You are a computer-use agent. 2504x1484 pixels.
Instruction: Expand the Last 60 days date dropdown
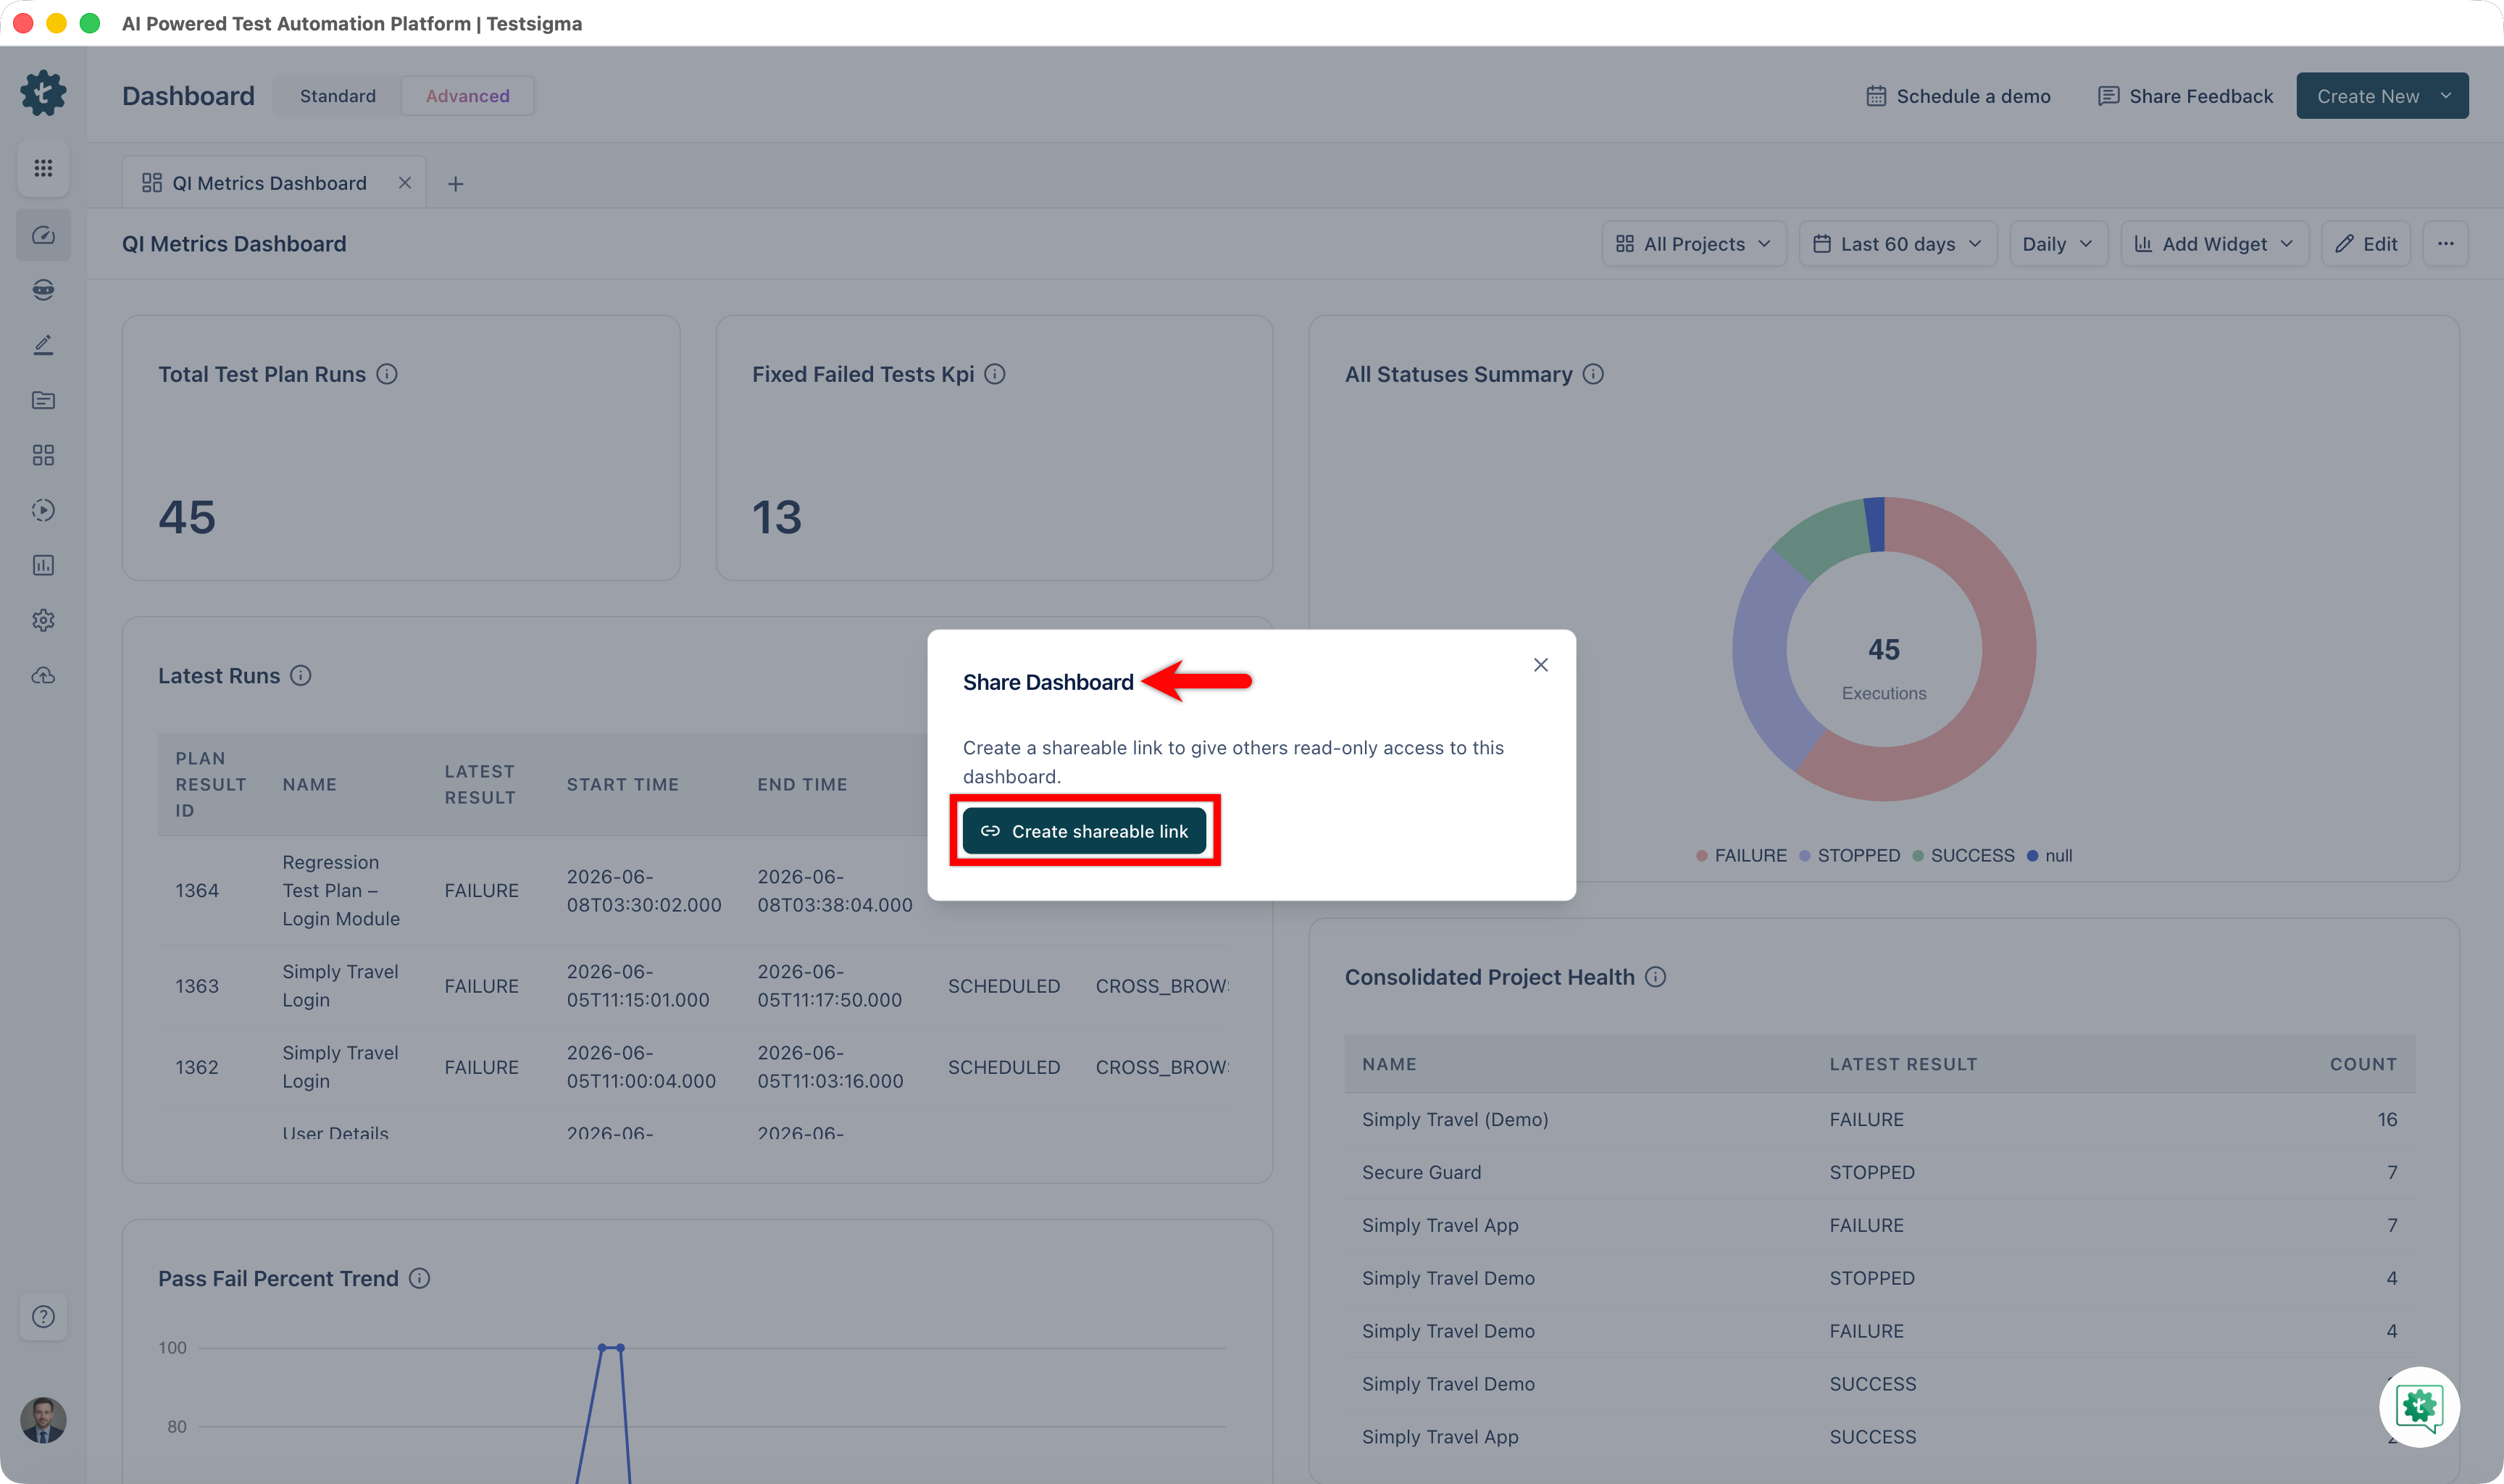tap(1898, 244)
